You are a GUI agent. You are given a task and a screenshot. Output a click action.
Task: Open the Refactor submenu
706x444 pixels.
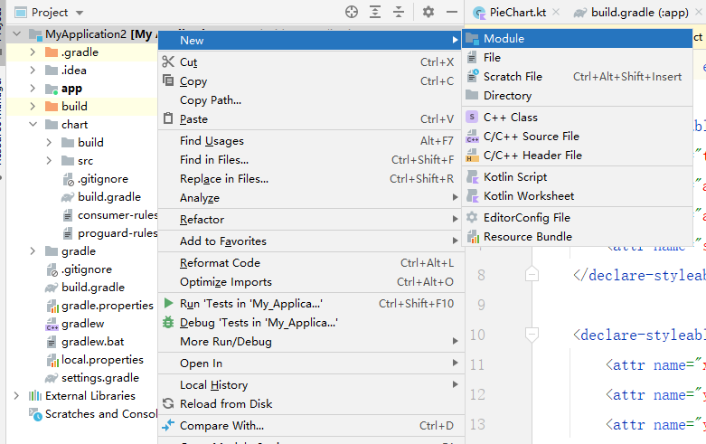pos(310,220)
